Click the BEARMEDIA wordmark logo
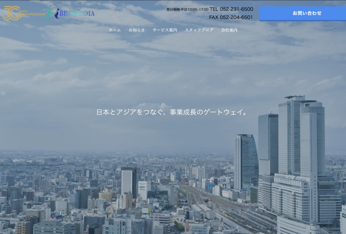The width and height of the screenshot is (346, 234). click(76, 13)
